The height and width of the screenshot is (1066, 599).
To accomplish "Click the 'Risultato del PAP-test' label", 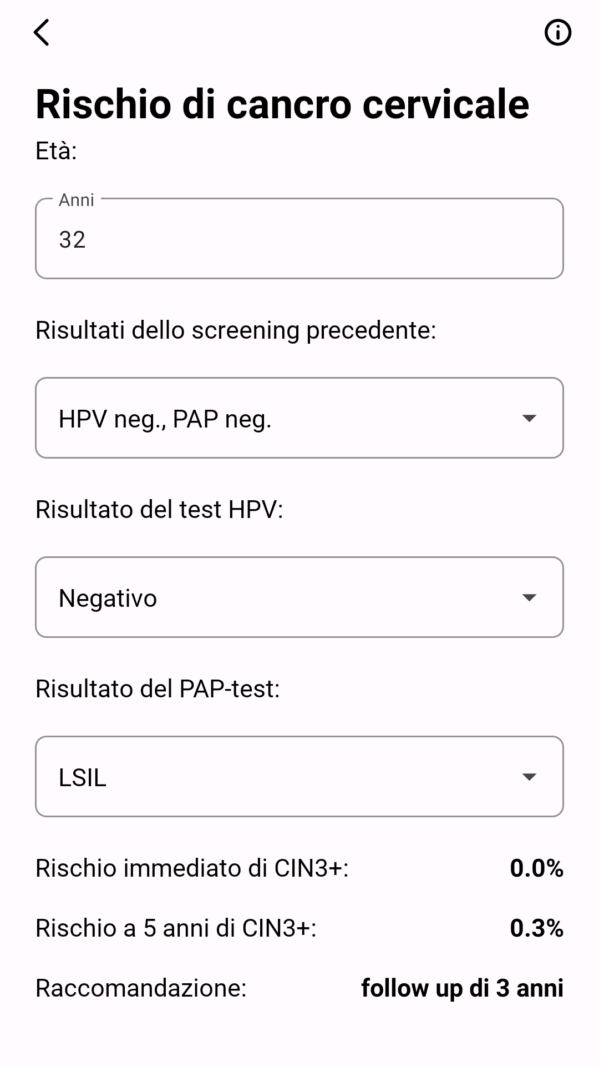I will [158, 689].
